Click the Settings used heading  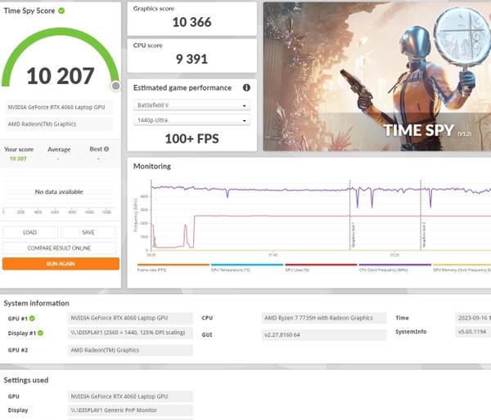[x=26, y=380]
